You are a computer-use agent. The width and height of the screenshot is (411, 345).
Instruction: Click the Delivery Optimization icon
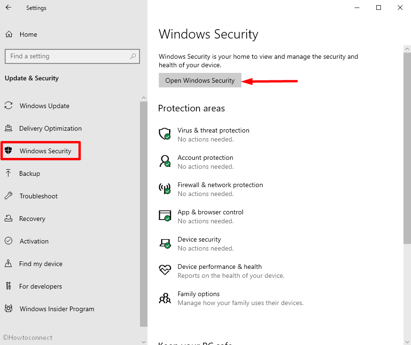[x=8, y=128]
